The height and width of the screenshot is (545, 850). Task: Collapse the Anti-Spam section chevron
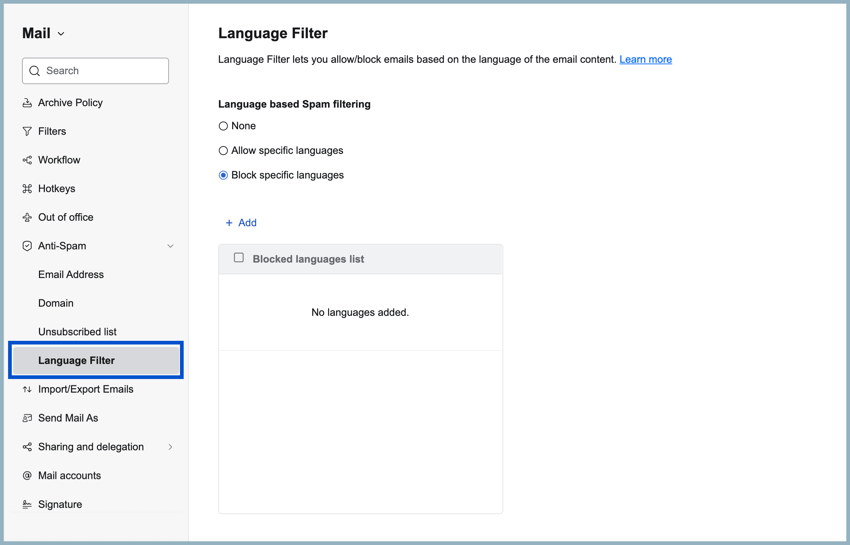(170, 246)
